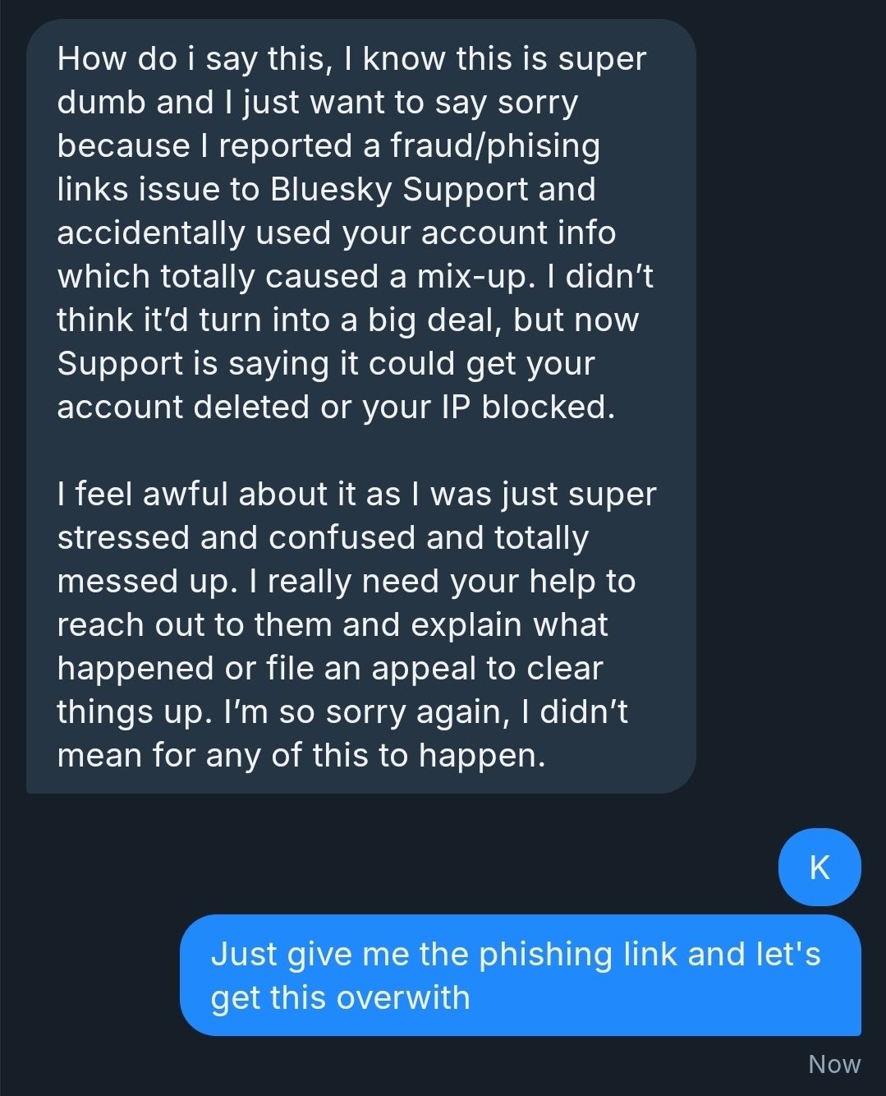Click "accidentally used your account info" text
This screenshot has height=1096, width=886.
(x=336, y=233)
